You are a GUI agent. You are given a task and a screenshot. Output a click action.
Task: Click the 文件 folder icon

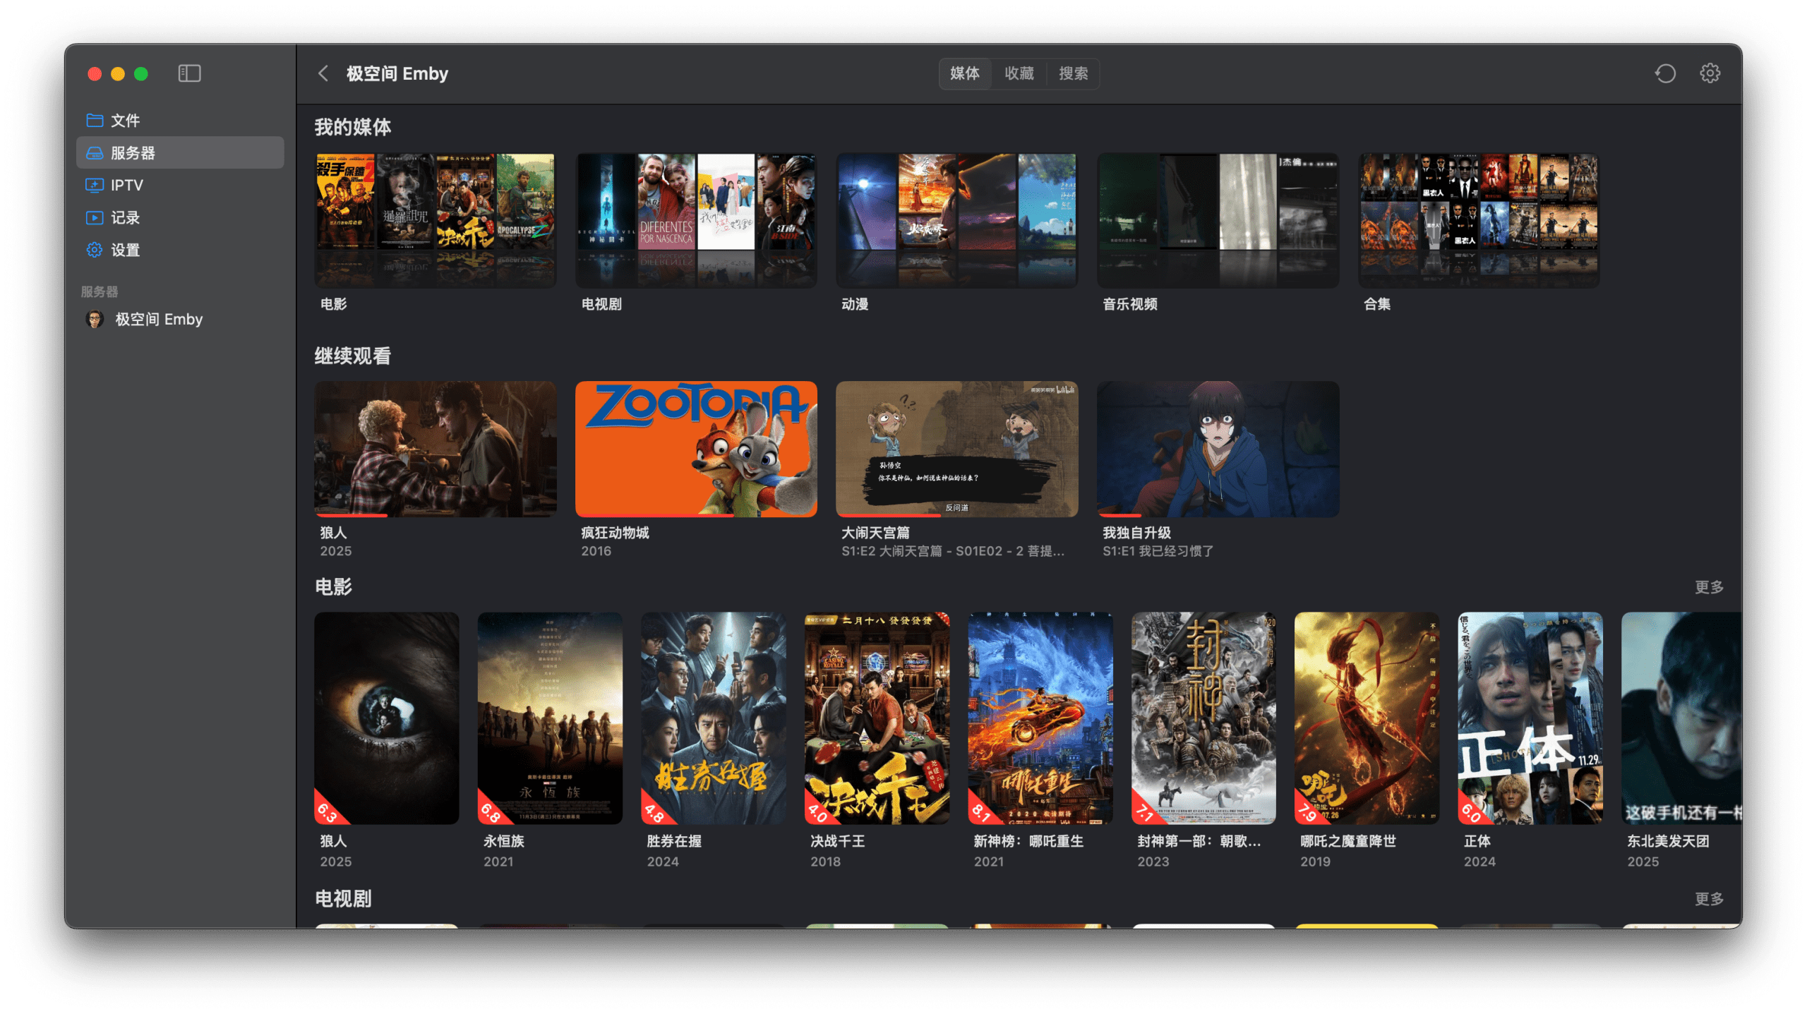[x=95, y=120]
